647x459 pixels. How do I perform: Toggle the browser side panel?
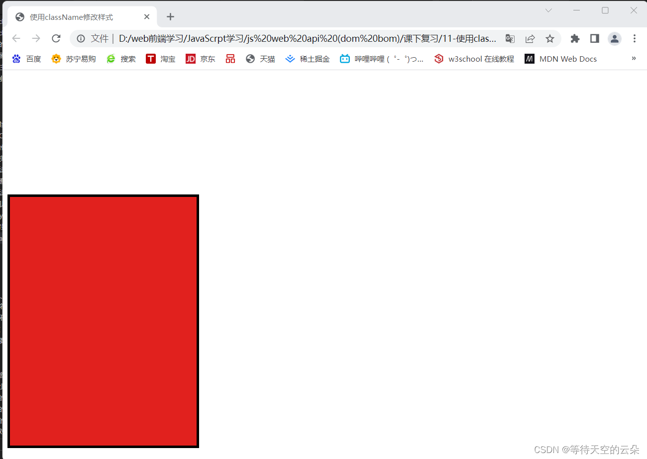[x=594, y=38]
